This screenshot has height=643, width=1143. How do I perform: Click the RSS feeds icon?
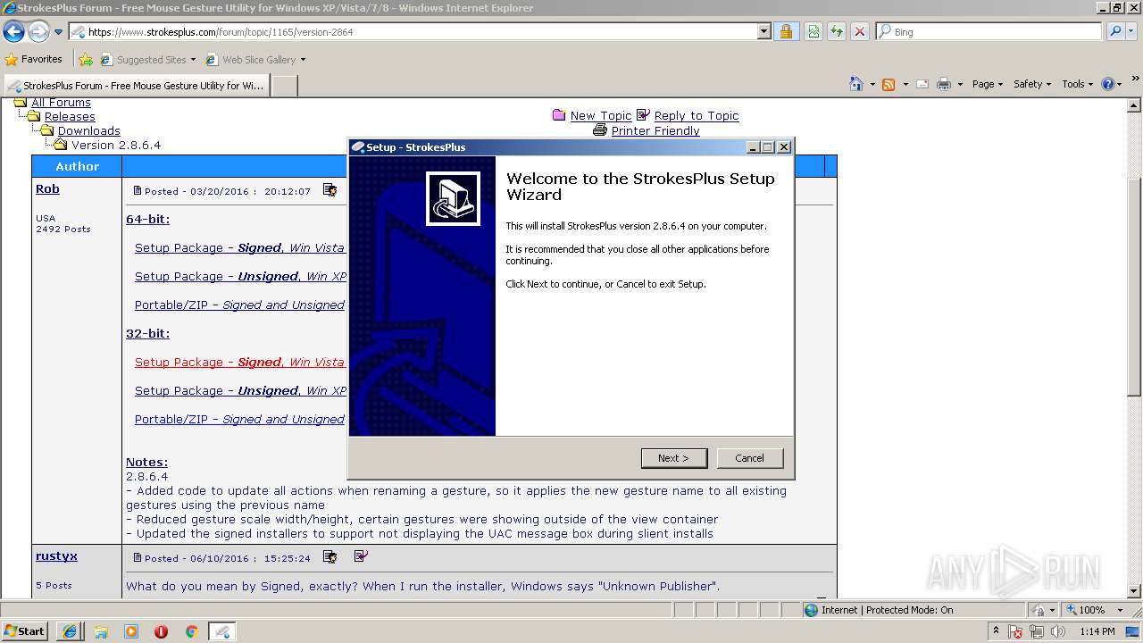(x=889, y=84)
